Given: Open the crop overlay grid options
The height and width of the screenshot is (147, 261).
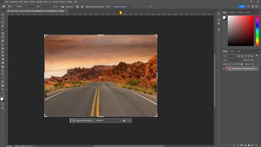Looking at the screenshot, I should click(x=77, y=7).
